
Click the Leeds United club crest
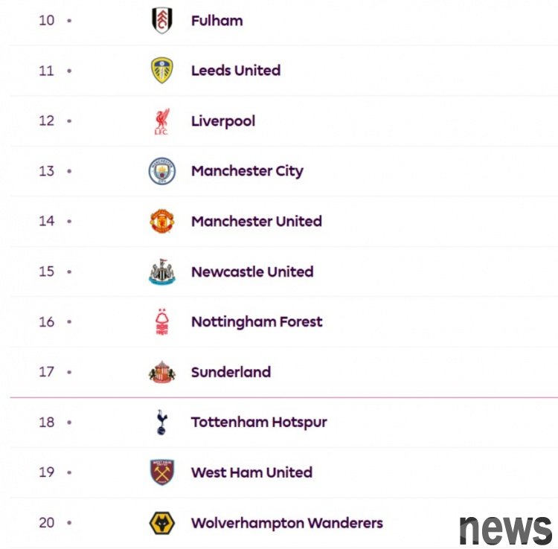coord(162,71)
